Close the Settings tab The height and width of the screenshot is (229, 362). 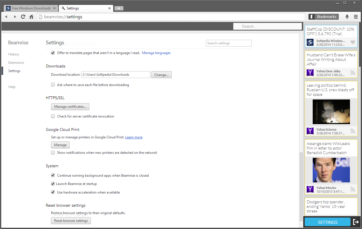click(109, 8)
